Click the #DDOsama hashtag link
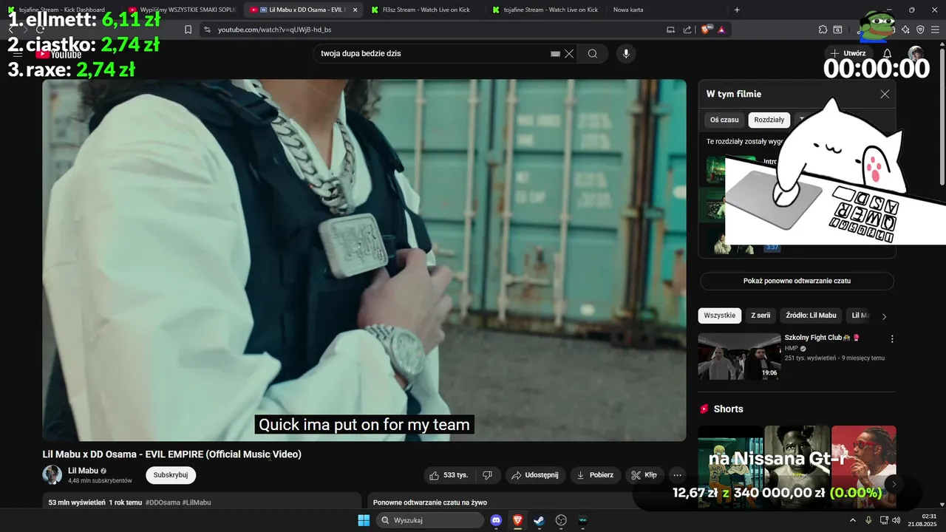 [163, 502]
